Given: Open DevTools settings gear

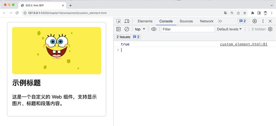Looking at the screenshot, I should (x=254, y=21).
